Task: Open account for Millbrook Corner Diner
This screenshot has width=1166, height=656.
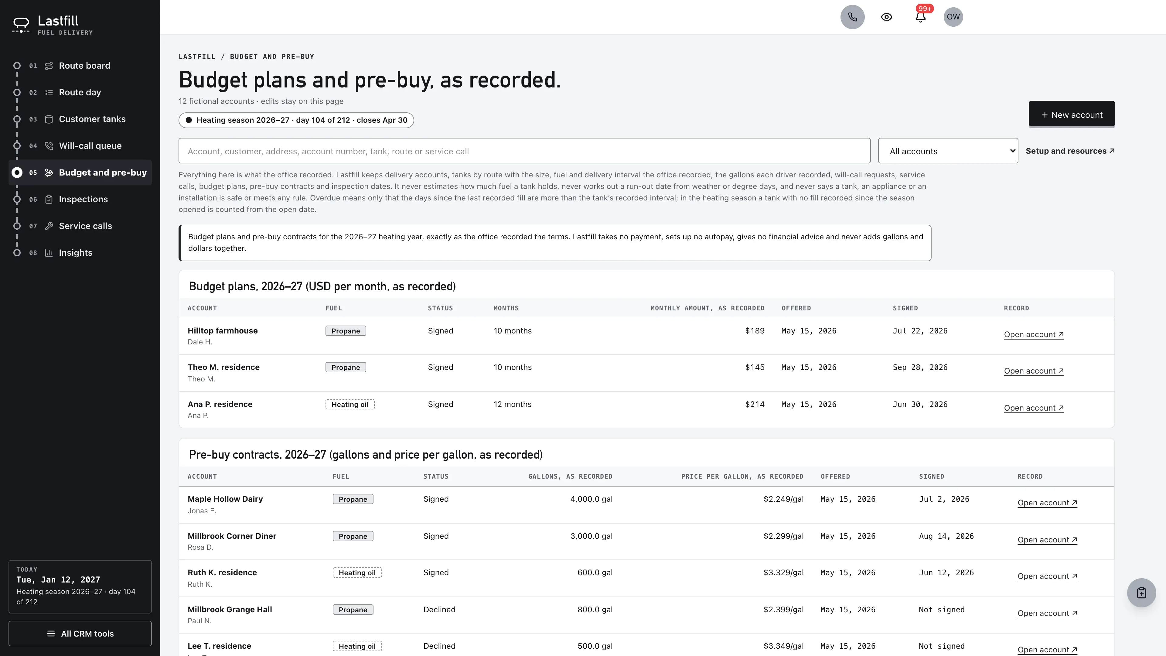Action: point(1047,540)
